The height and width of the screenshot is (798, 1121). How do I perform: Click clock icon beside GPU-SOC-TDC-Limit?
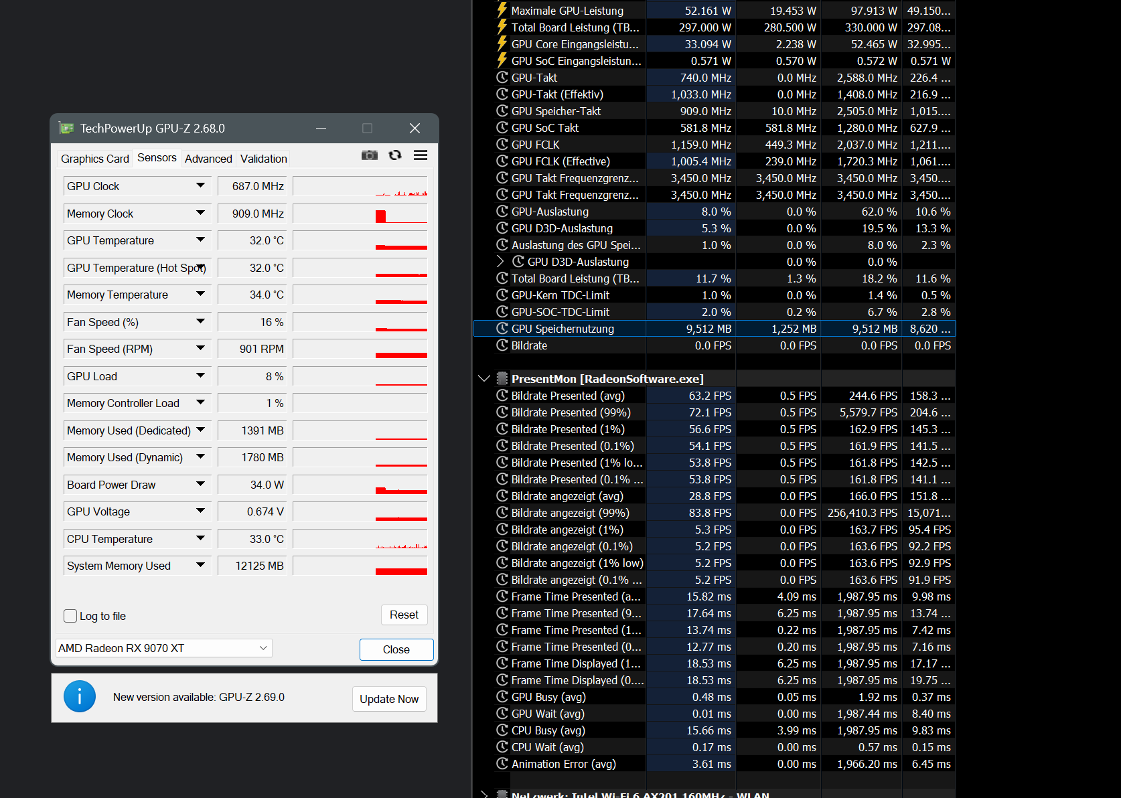(502, 311)
